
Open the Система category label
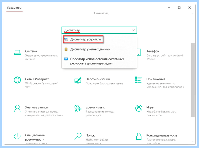click(x=31, y=51)
